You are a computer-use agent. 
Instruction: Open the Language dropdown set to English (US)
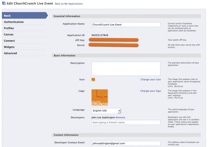point(106,111)
